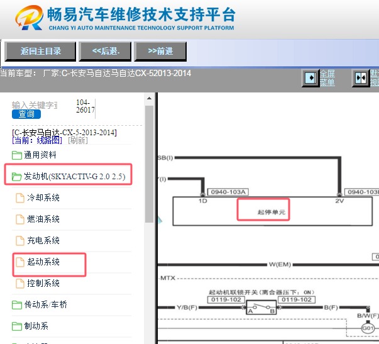
Task: Open the 充电系统 document
Action: (43, 240)
